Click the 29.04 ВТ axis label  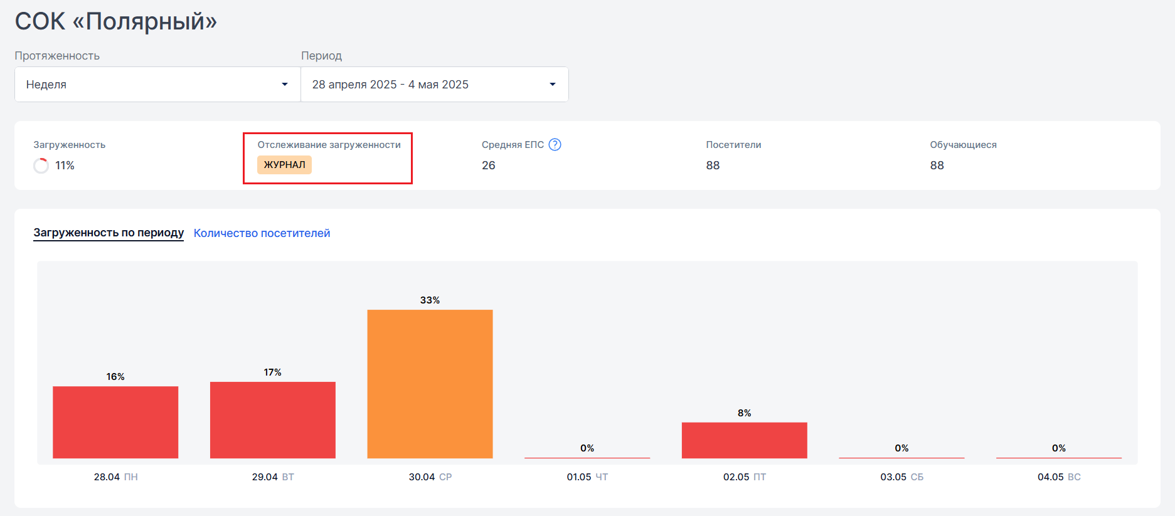(273, 477)
